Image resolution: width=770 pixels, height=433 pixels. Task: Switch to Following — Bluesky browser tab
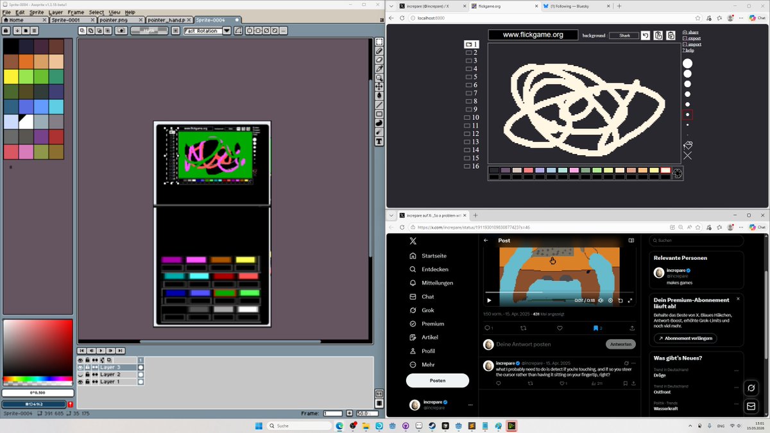coord(575,6)
